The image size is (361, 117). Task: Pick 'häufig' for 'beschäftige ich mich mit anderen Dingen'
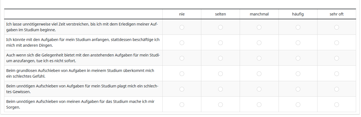298,43
